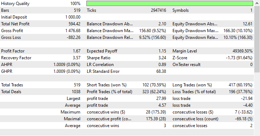Click the Total Trades value 519
The height and width of the screenshot is (136, 260).
point(77,85)
